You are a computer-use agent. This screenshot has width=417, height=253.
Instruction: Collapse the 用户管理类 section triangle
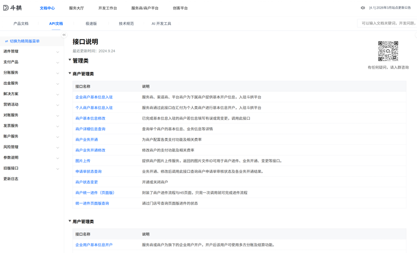(x=70, y=221)
